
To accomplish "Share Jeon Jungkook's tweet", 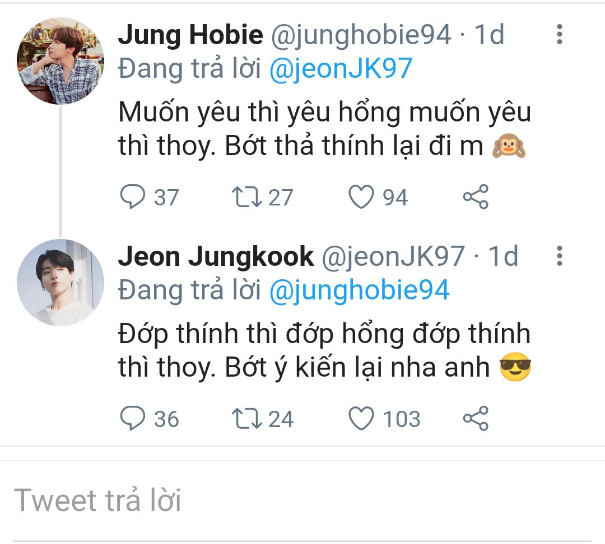I will [476, 419].
